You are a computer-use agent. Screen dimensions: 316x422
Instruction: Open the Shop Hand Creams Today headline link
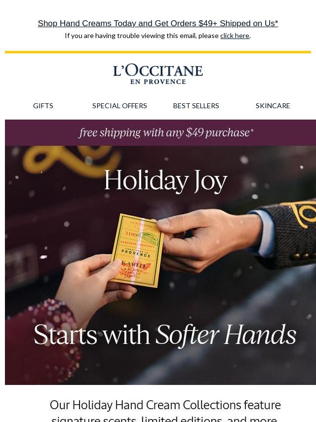[x=158, y=23]
